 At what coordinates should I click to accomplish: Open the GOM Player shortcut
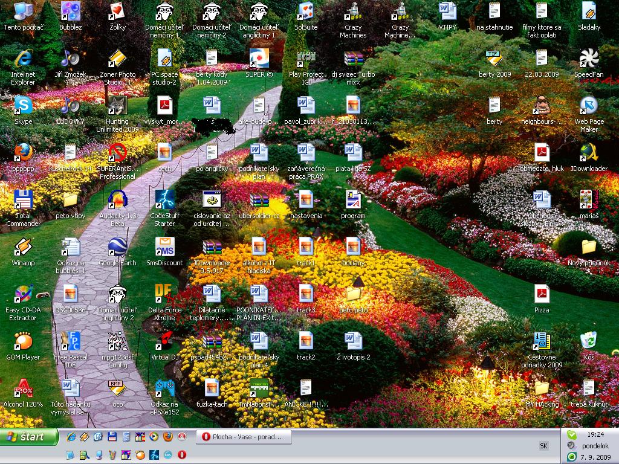coord(23,341)
